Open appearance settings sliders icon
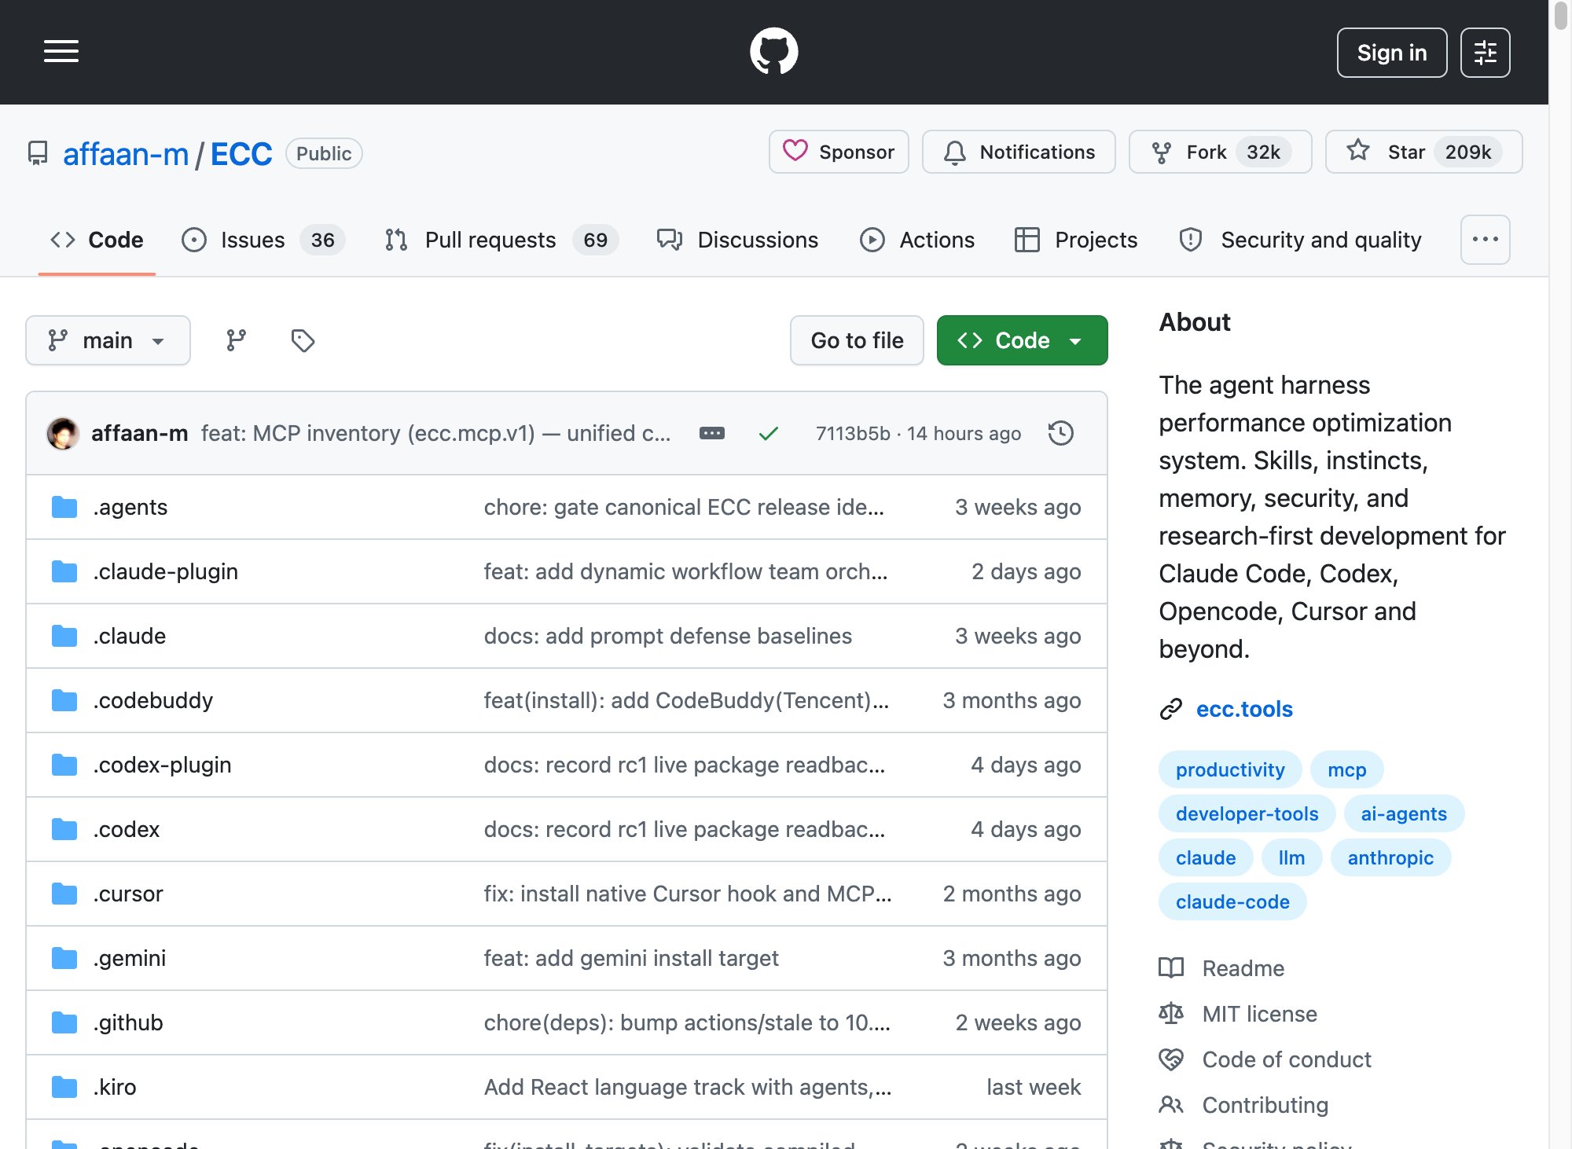The width and height of the screenshot is (1572, 1149). pyautogui.click(x=1485, y=53)
